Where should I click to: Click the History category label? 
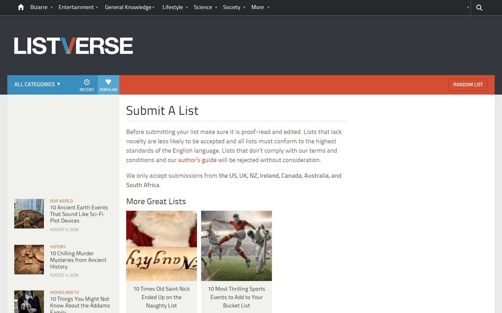click(58, 247)
